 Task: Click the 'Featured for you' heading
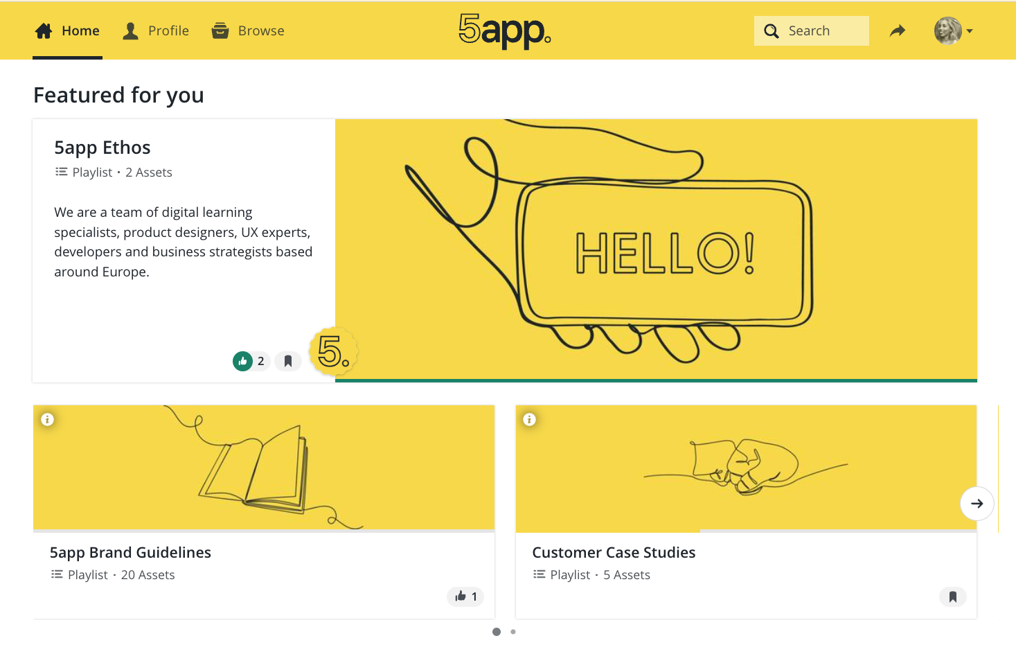click(x=118, y=95)
